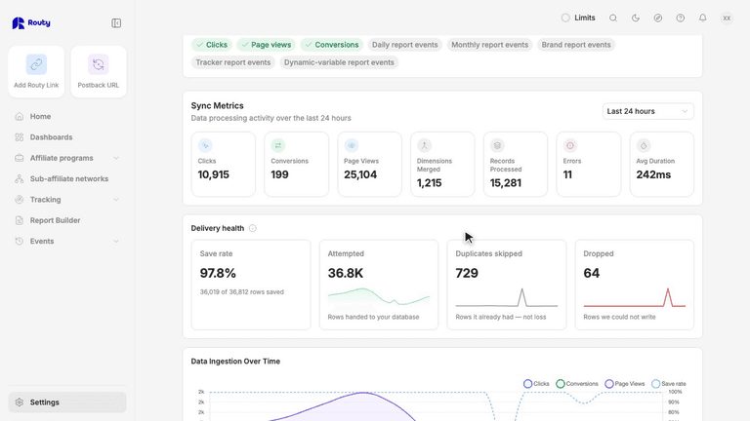Image resolution: width=750 pixels, height=421 pixels.
Task: Click the Dimensions Merged card icon
Action: pyautogui.click(x=424, y=145)
